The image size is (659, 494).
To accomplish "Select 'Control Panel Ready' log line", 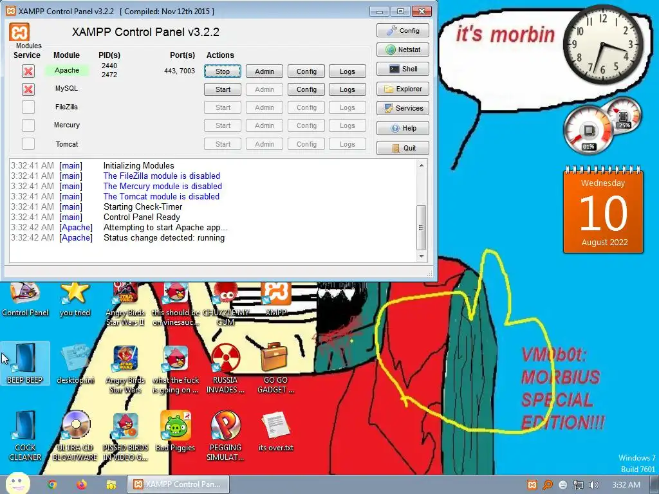I will (142, 217).
